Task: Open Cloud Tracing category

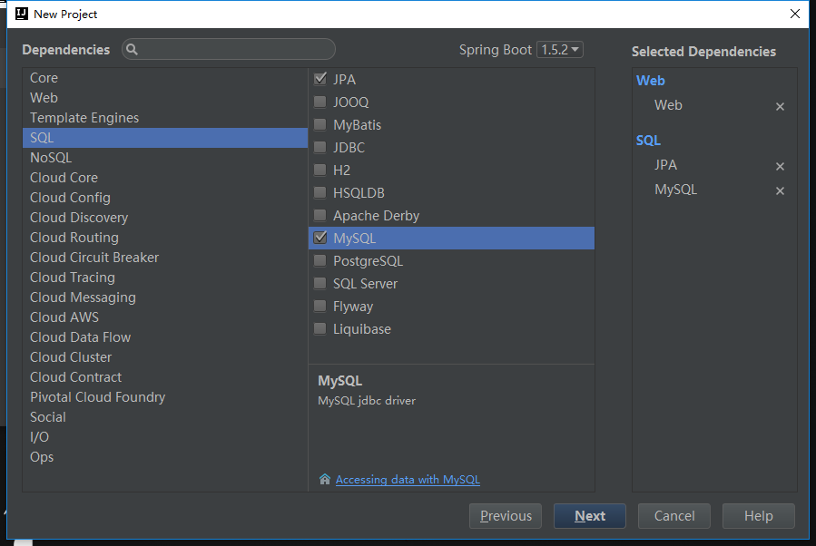Action: 165,278
